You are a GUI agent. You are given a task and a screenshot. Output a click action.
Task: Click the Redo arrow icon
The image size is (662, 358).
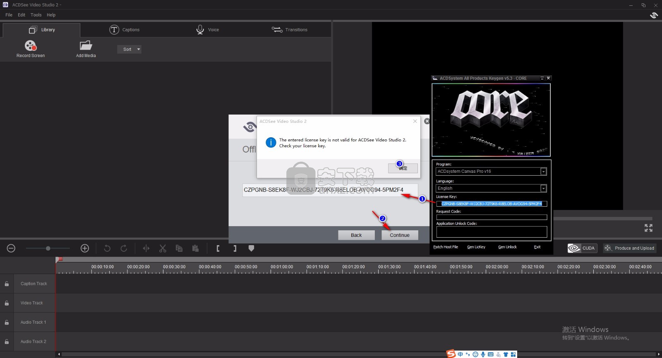pyautogui.click(x=124, y=248)
